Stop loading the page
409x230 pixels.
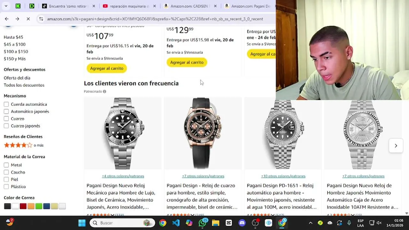point(28,19)
